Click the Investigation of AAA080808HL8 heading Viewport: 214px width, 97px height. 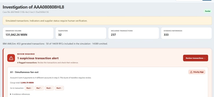[33, 7]
